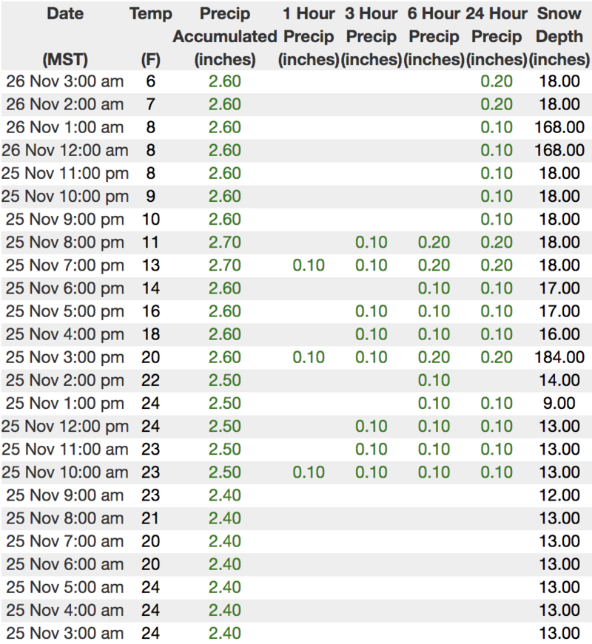Click the 1 Hour Precip header
592x644 pixels.
309,35
